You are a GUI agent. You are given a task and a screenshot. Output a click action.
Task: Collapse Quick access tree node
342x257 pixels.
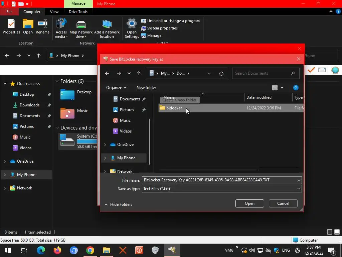(x=5, y=84)
